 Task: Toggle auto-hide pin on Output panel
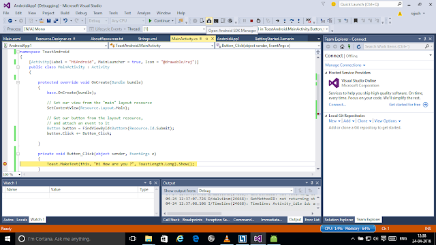click(x=312, y=183)
